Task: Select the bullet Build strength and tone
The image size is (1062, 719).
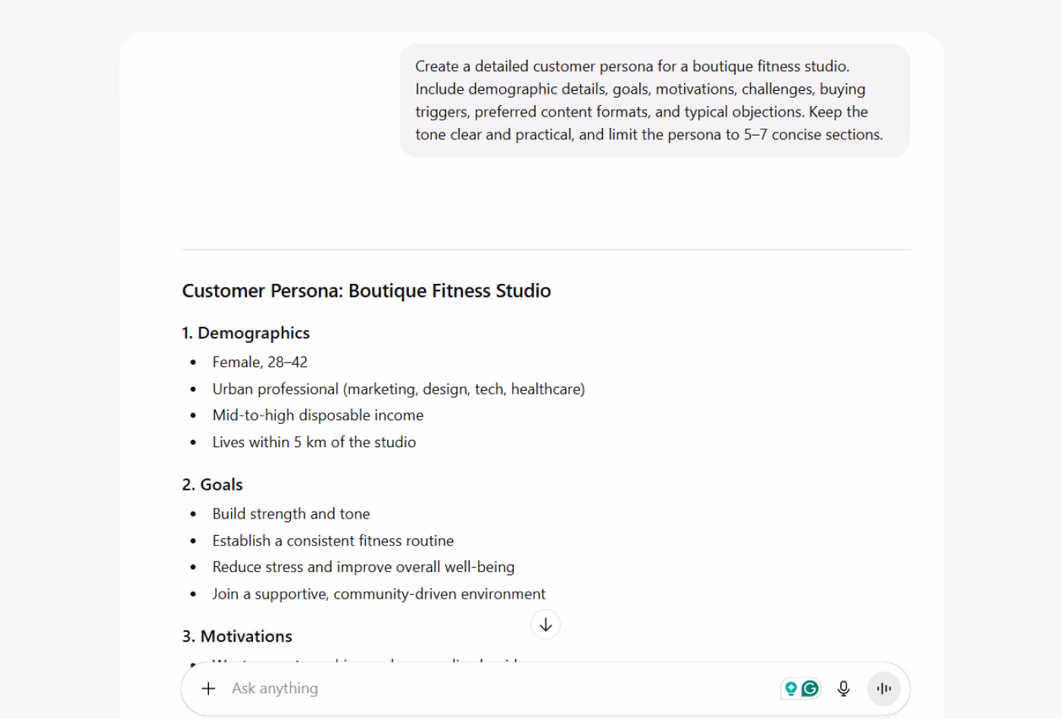Action: click(291, 513)
